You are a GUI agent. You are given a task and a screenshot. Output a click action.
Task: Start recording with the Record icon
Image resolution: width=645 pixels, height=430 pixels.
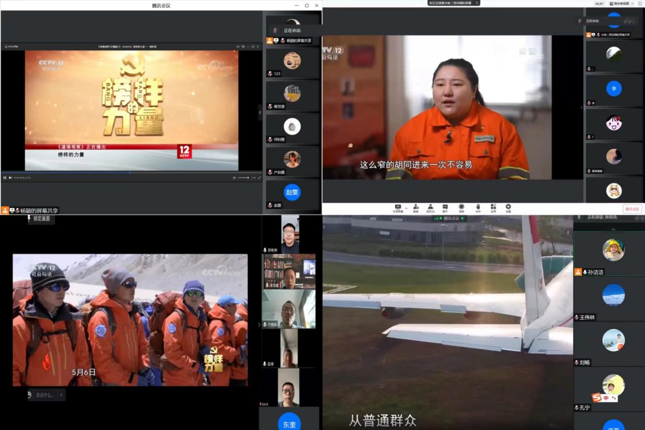[461, 208]
